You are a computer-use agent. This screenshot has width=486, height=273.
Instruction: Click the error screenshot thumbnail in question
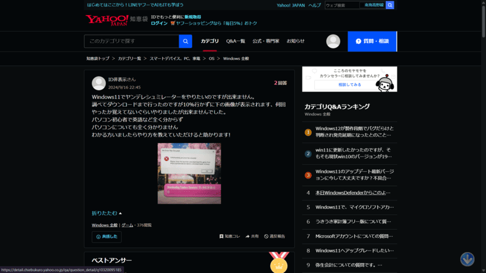189,174
